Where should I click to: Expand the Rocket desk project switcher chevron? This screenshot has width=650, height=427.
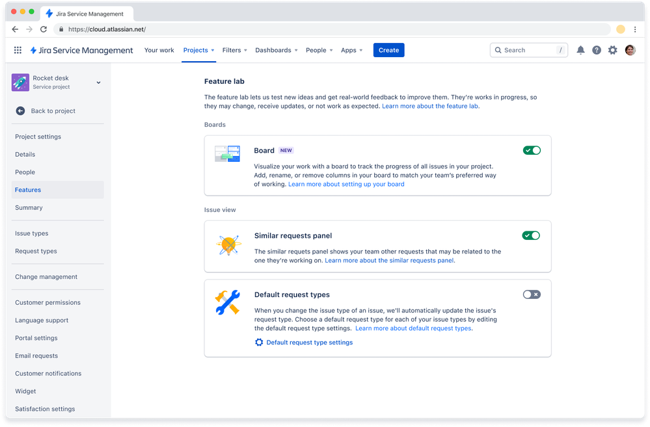pos(99,83)
